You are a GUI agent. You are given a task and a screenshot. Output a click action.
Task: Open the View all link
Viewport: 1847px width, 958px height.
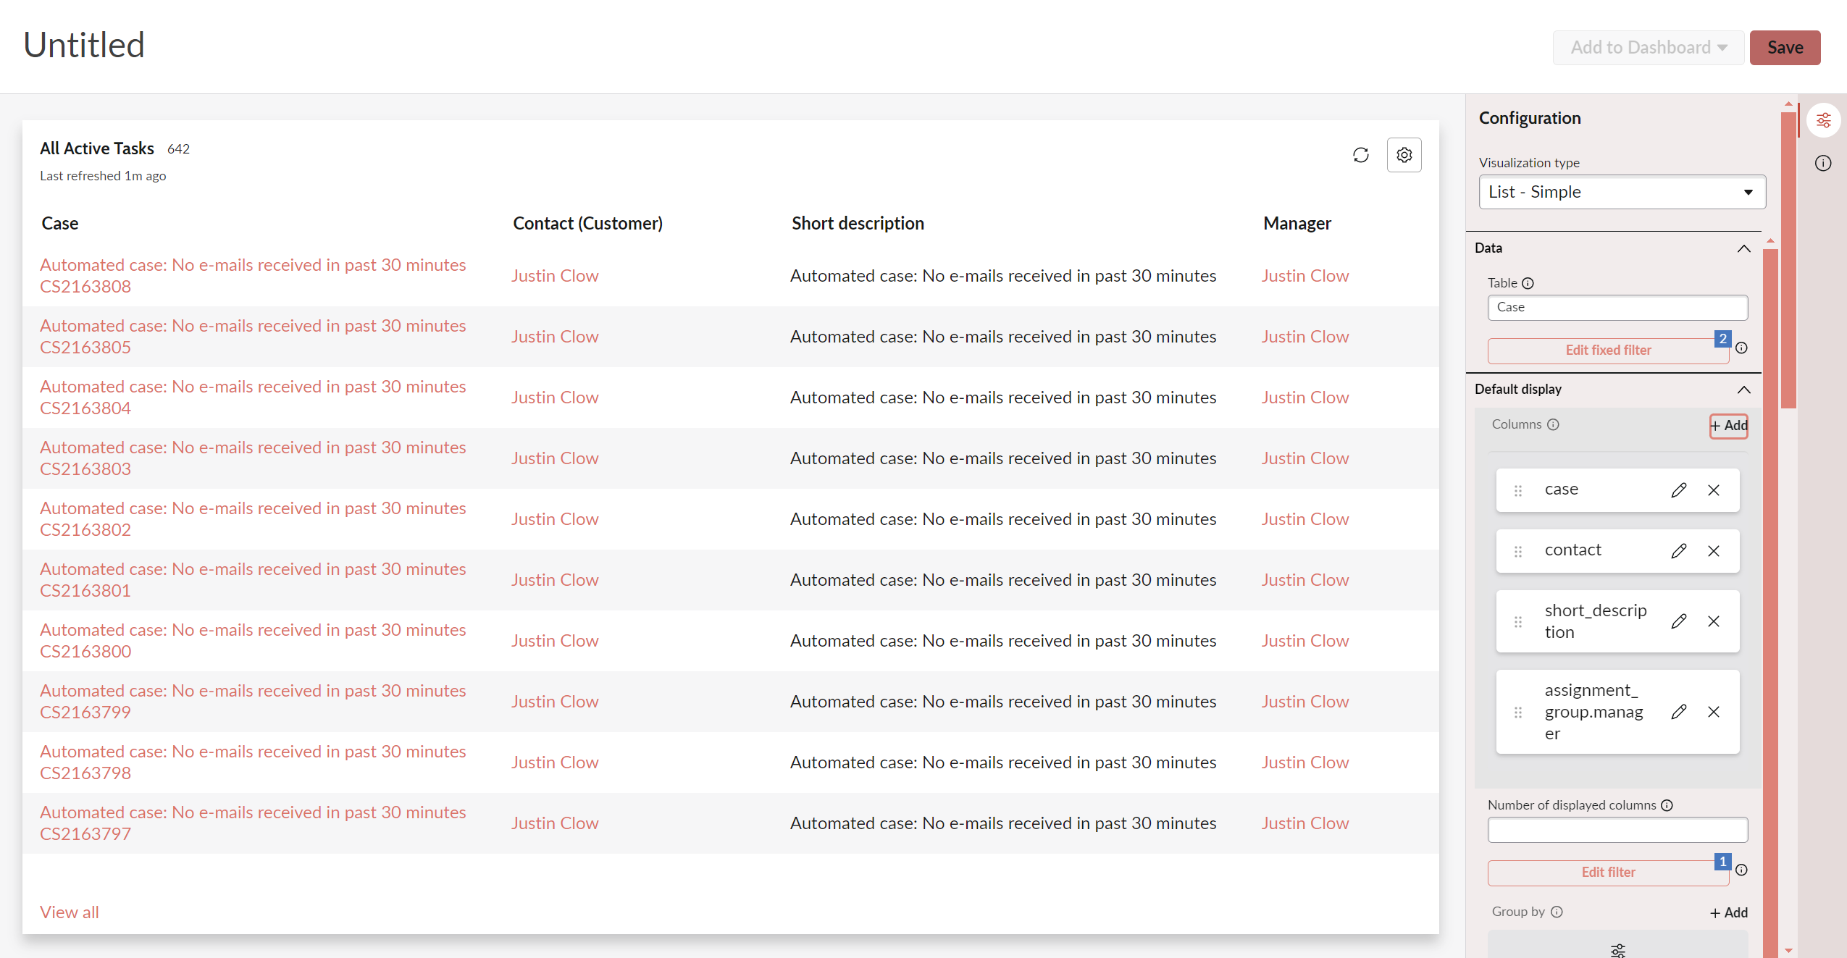pos(69,912)
